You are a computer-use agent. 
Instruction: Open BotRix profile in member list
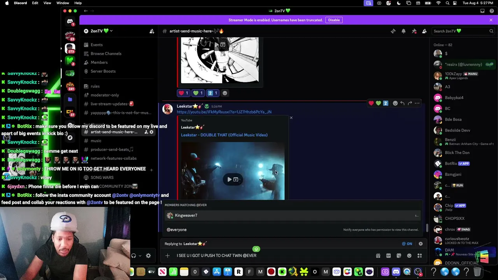[463, 164]
